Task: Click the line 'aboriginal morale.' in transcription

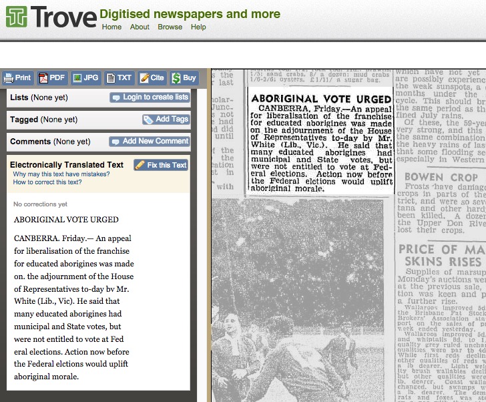Action: coord(46,377)
